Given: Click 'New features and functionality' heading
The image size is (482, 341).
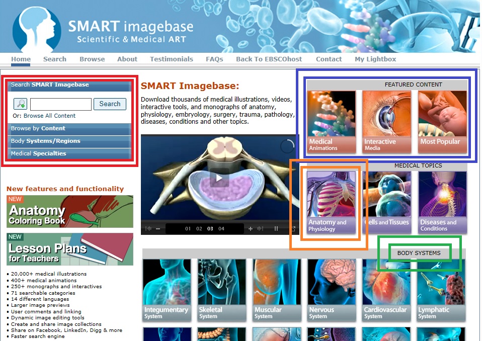Looking at the screenshot, I should click(x=65, y=189).
